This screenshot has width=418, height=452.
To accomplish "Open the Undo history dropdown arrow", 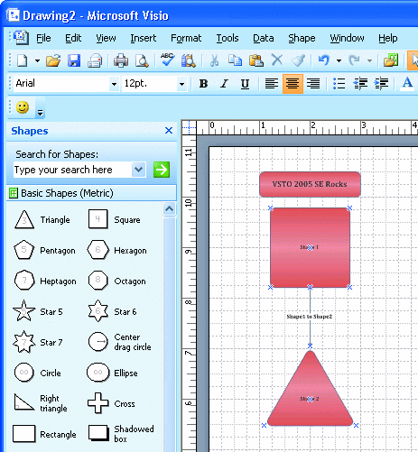I will click(x=339, y=60).
